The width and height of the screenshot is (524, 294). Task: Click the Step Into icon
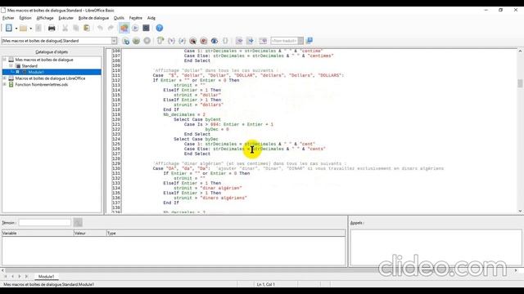pyautogui.click(x=171, y=41)
